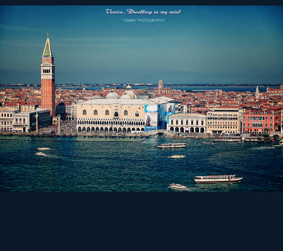
Task: Select the water bus nearest the palace
Action: (x=172, y=146)
